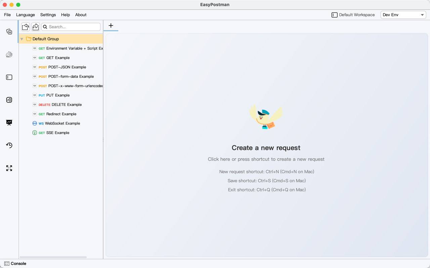Click the 'Save shortcut' hint text
This screenshot has height=268, width=430.
pos(267,181)
